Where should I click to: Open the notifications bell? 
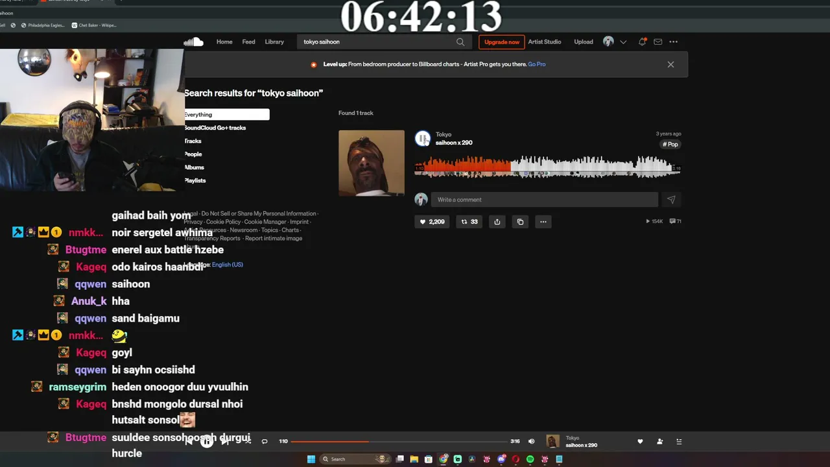642,42
